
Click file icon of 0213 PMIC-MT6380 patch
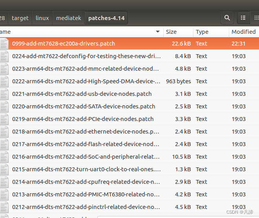click(4, 194)
